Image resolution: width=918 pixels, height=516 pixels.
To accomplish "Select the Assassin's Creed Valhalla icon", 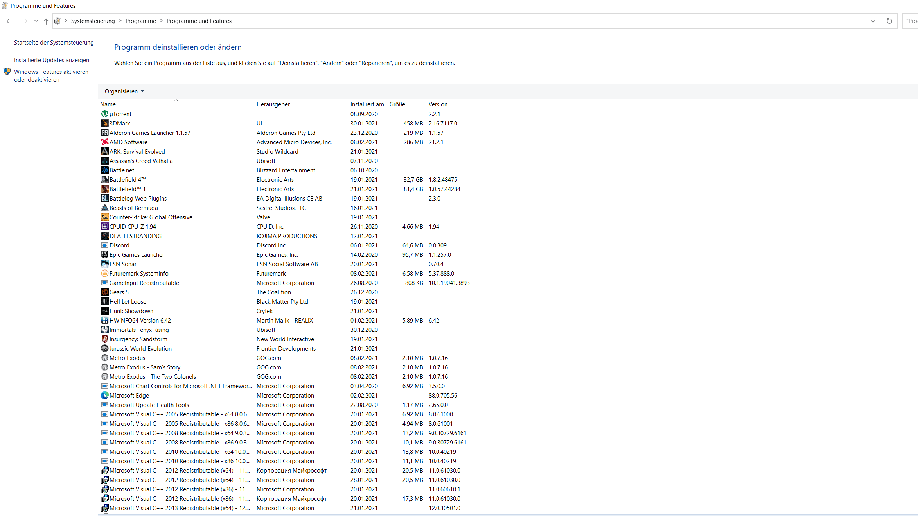I will (104, 161).
